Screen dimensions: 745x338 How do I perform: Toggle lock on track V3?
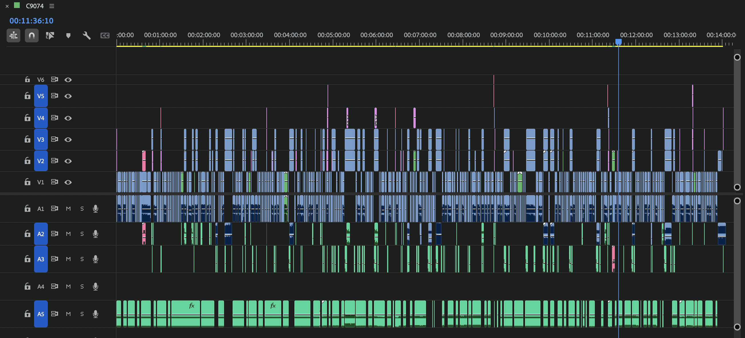(x=27, y=139)
